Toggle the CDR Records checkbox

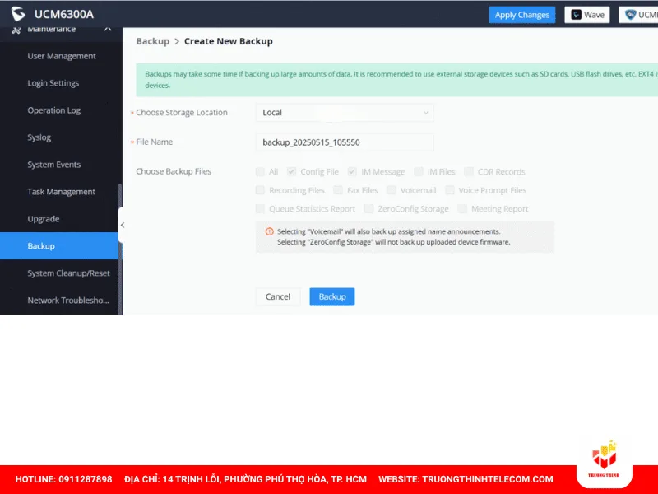click(469, 171)
